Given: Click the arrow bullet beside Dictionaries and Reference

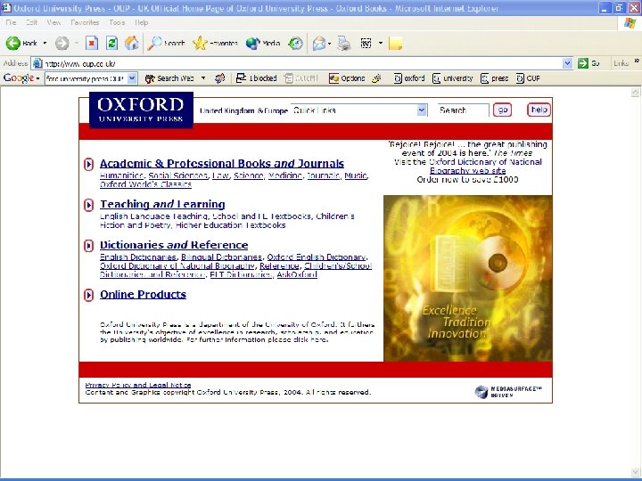Looking at the screenshot, I should [88, 246].
